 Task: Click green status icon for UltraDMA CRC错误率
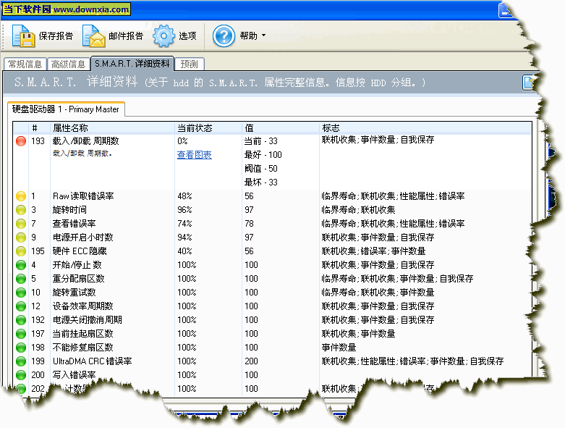click(x=20, y=361)
